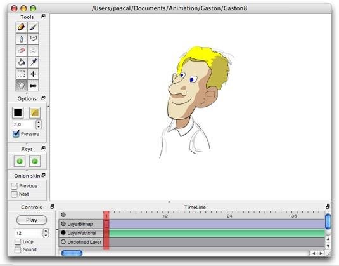The width and height of the screenshot is (339, 266).
Task: Activate the rectangular Selection tool
Action: click(21, 74)
